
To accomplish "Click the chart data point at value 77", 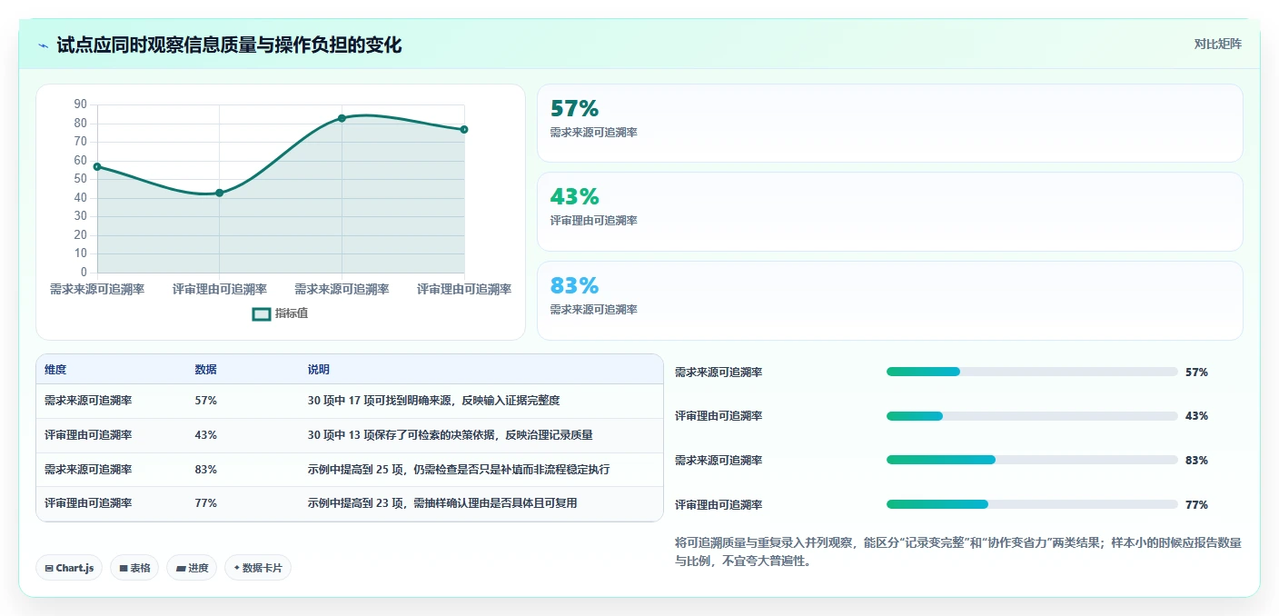I will [464, 129].
